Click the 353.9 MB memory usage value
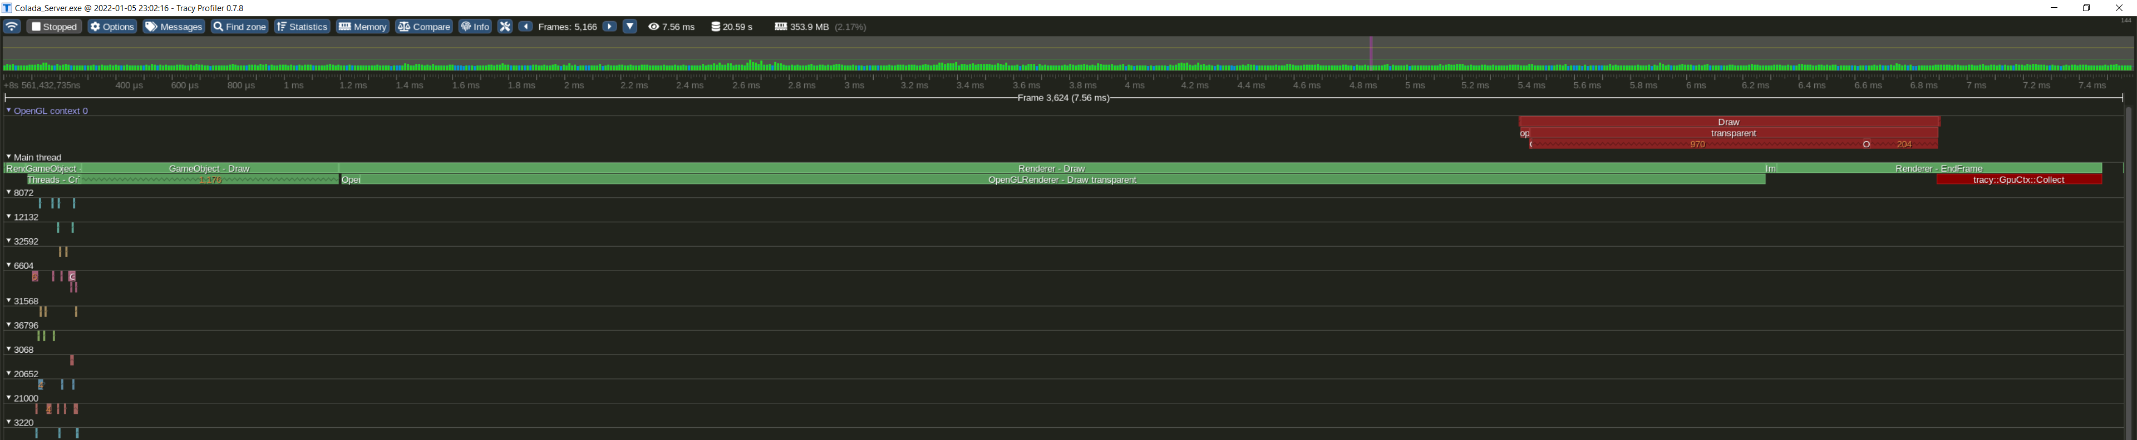The image size is (2137, 440). pyautogui.click(x=810, y=27)
